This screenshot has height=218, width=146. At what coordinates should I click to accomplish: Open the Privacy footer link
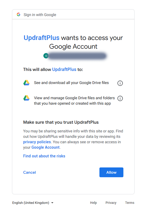point(111,203)
